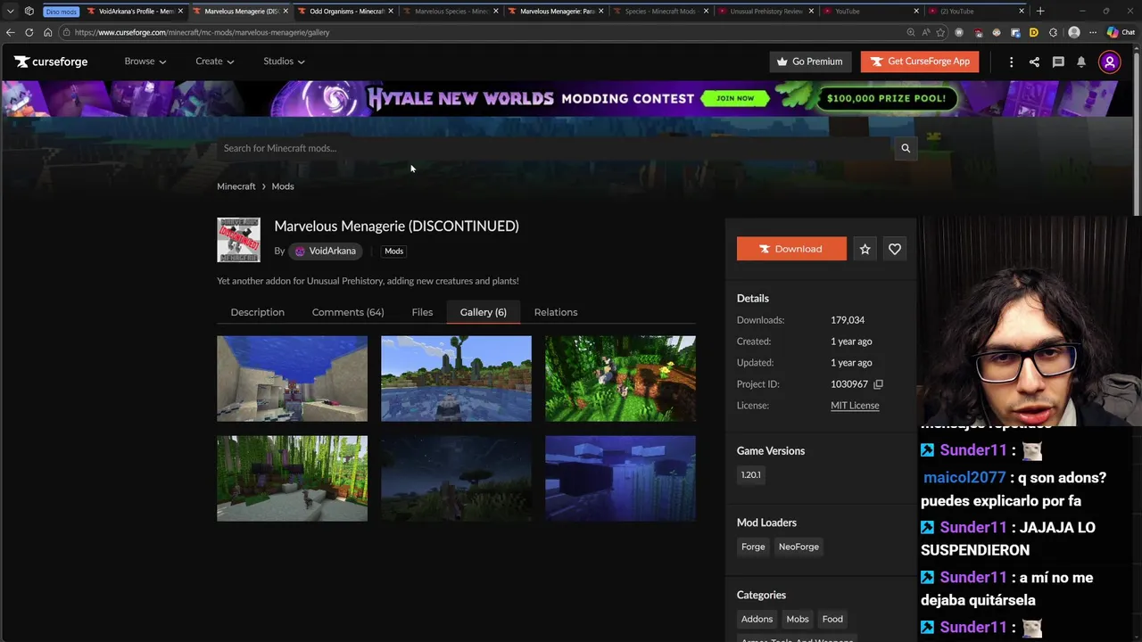Open a new browser tab
Image resolution: width=1142 pixels, height=642 pixels.
[x=1040, y=11]
